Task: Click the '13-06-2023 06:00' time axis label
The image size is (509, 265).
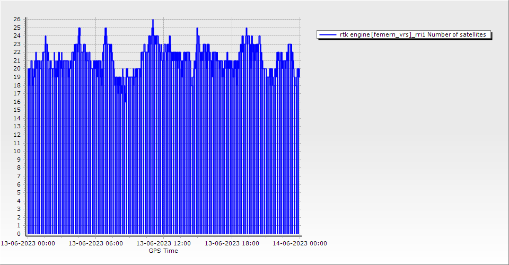Action: tap(96, 243)
